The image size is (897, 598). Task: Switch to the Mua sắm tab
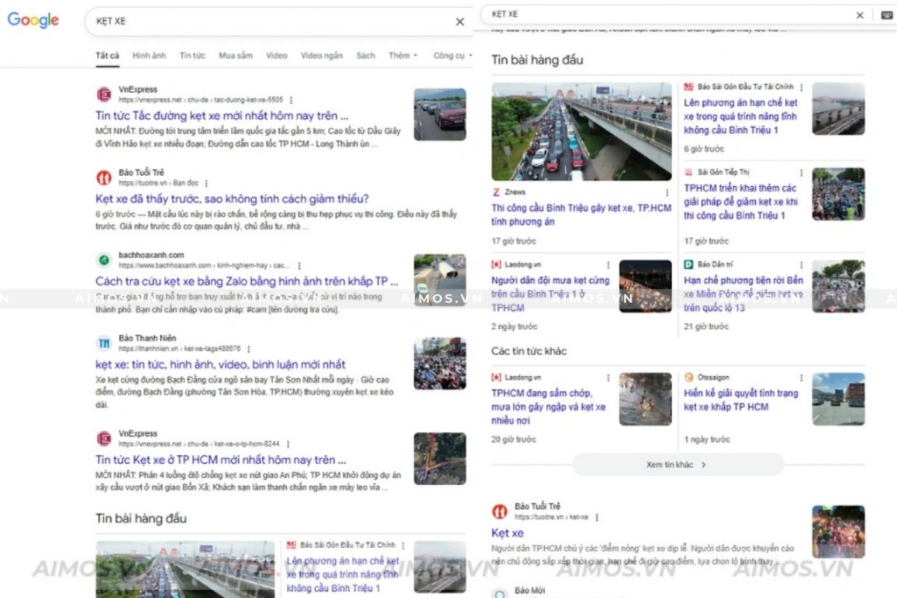235,55
